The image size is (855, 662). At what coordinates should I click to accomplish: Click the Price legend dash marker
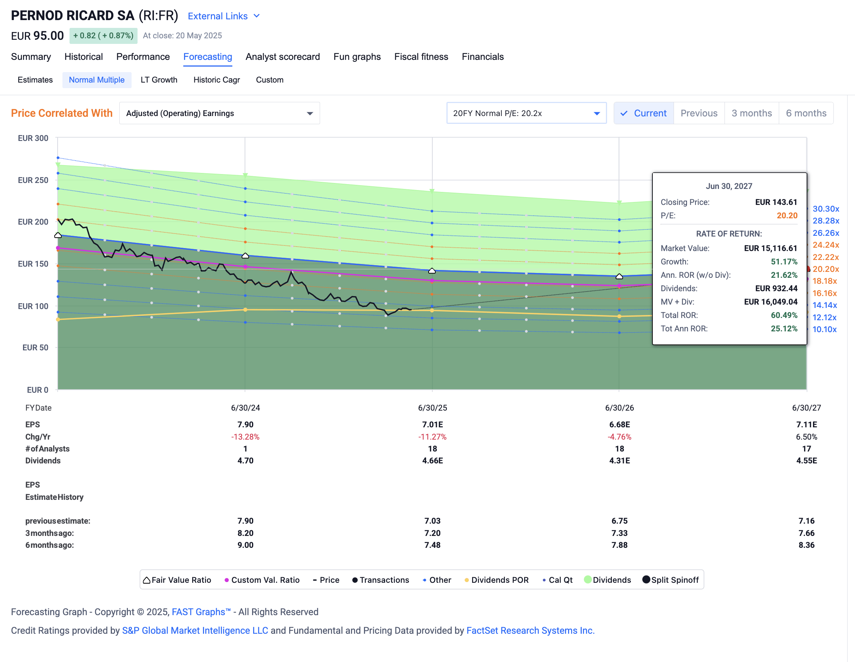(314, 580)
